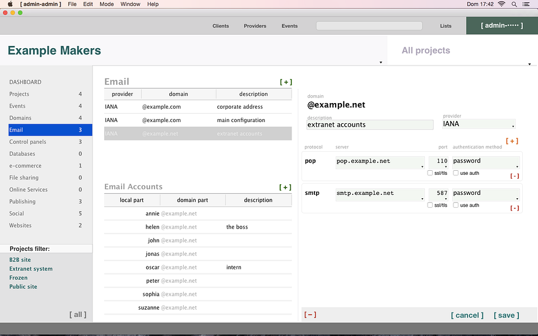
Task: Select helen @example.net account row
Action: (x=198, y=227)
